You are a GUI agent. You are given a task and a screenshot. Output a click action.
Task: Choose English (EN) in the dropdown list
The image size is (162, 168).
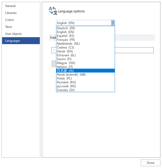pos(86,32)
